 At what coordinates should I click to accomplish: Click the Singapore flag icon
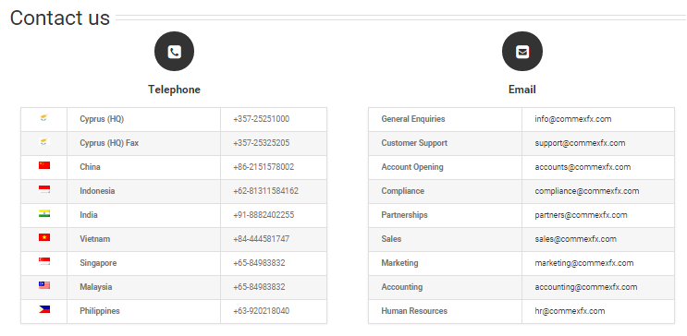coord(44,261)
